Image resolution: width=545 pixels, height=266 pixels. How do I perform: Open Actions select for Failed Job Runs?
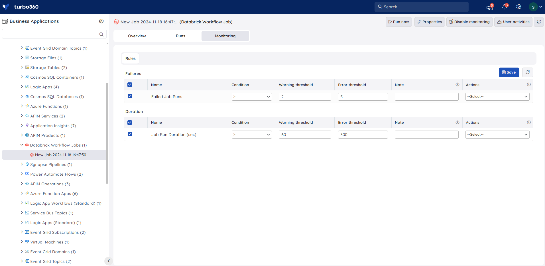497,97
